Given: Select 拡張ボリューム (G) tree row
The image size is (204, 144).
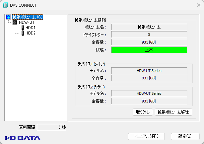Looking at the screenshot, I should pyautogui.click(x=27, y=17).
